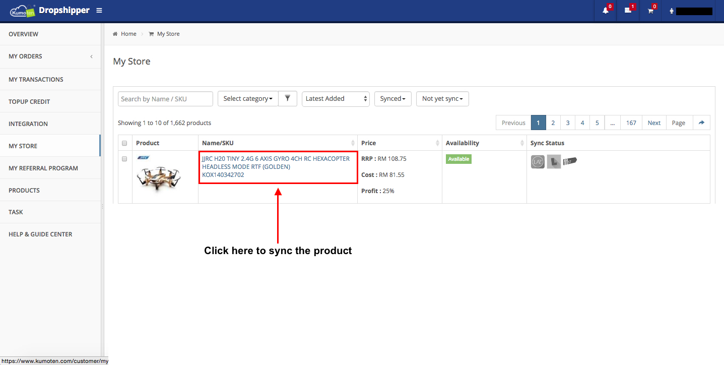Click the Page number input box
The height and width of the screenshot is (365, 724).
[x=679, y=123]
